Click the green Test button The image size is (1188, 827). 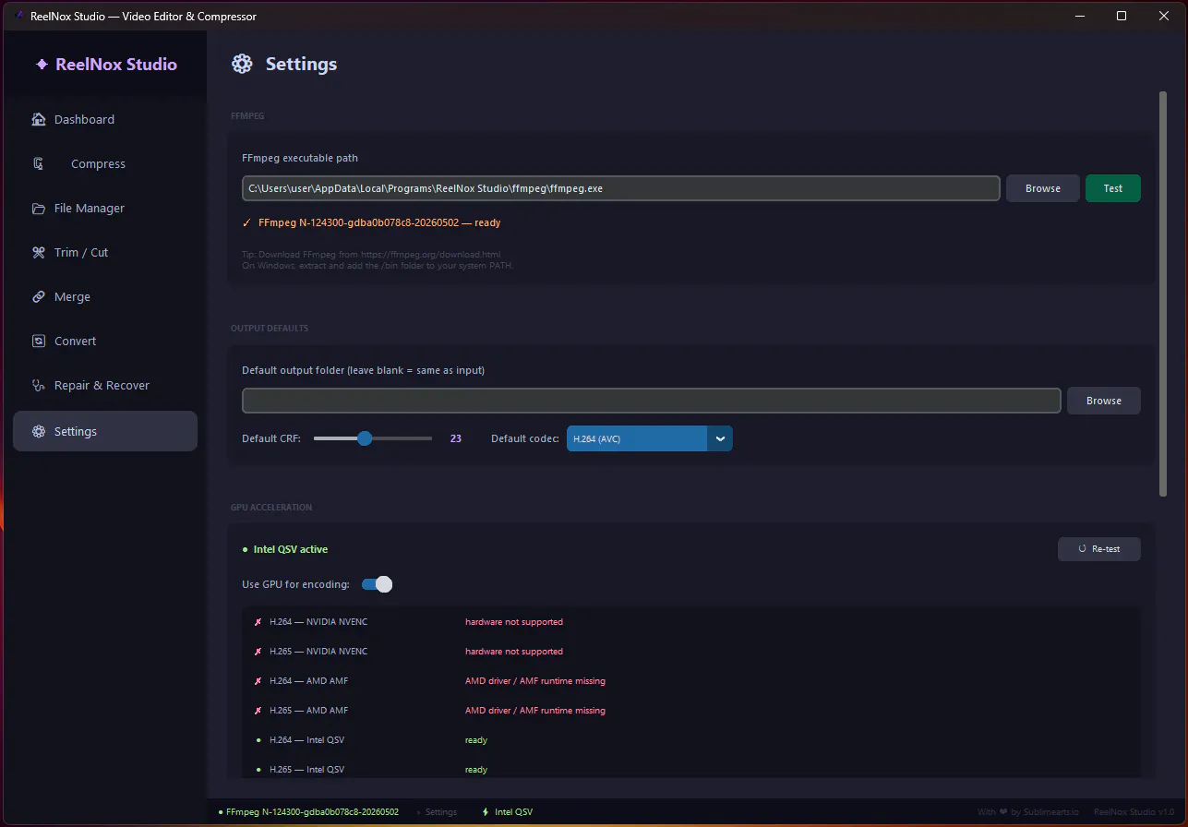pos(1113,188)
